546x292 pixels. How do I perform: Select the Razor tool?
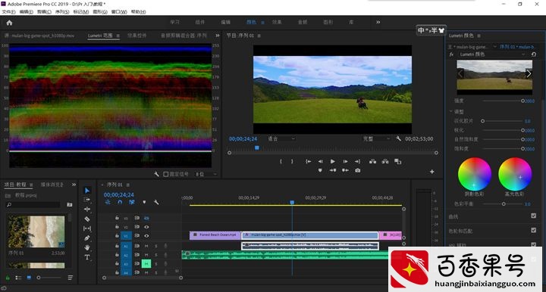(x=87, y=219)
